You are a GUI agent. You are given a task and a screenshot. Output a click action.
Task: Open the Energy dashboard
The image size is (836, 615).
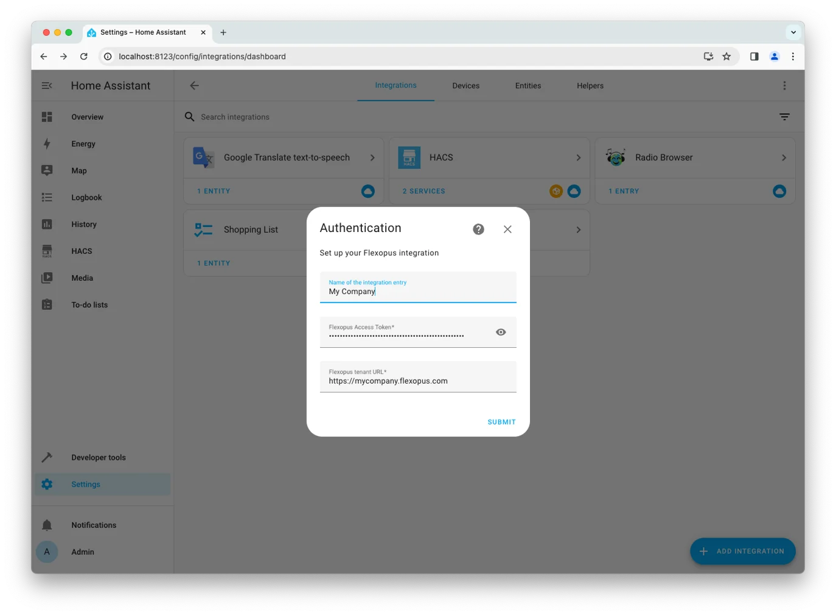pos(83,144)
